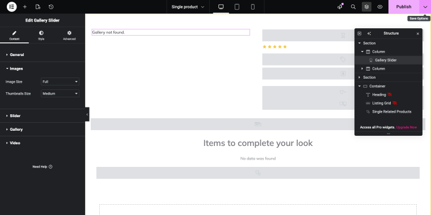The width and height of the screenshot is (431, 215).
Task: Switch to the Advanced tab
Action: pos(69,36)
